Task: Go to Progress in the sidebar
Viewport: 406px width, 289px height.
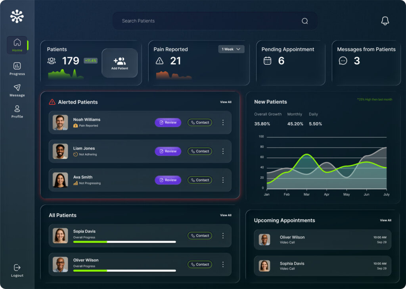Action: click(x=17, y=69)
